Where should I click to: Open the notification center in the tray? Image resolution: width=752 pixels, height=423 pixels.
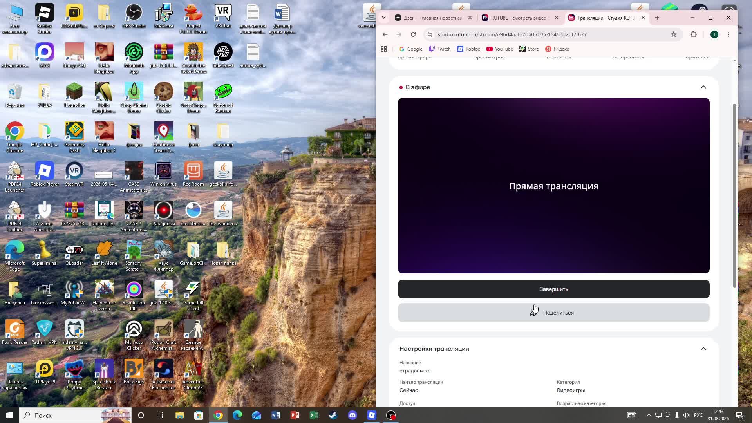(739, 415)
